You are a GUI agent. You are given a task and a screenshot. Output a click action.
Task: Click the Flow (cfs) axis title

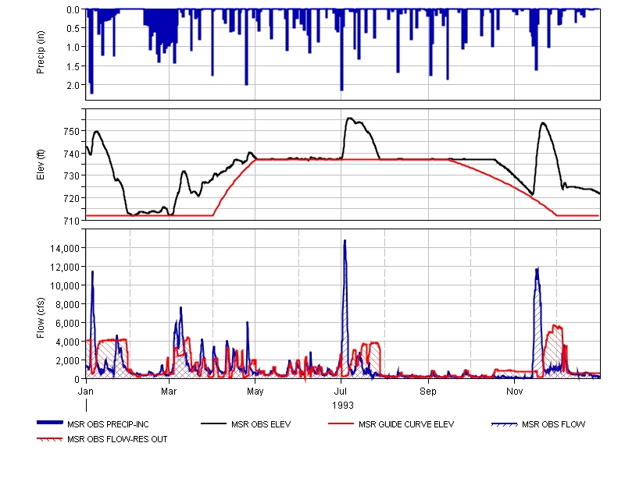coord(41,318)
